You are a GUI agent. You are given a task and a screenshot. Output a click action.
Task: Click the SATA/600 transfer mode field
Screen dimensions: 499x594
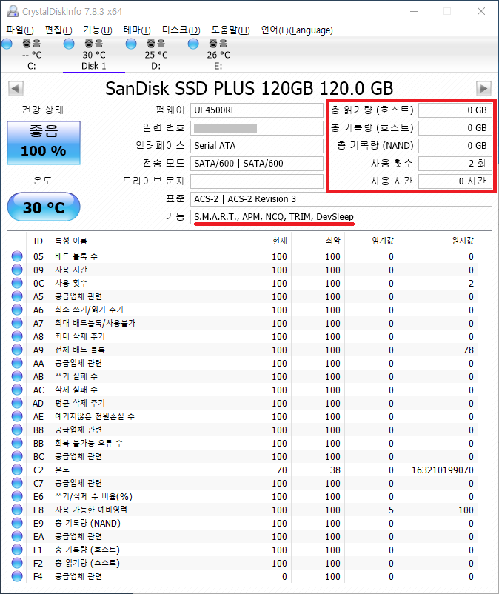click(257, 163)
